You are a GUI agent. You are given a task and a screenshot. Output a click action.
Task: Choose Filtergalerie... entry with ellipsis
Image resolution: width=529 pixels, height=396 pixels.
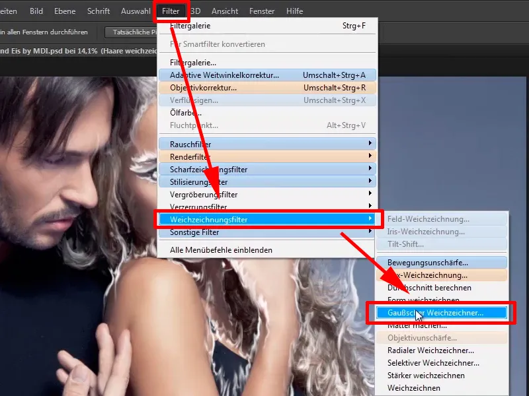coord(267,63)
